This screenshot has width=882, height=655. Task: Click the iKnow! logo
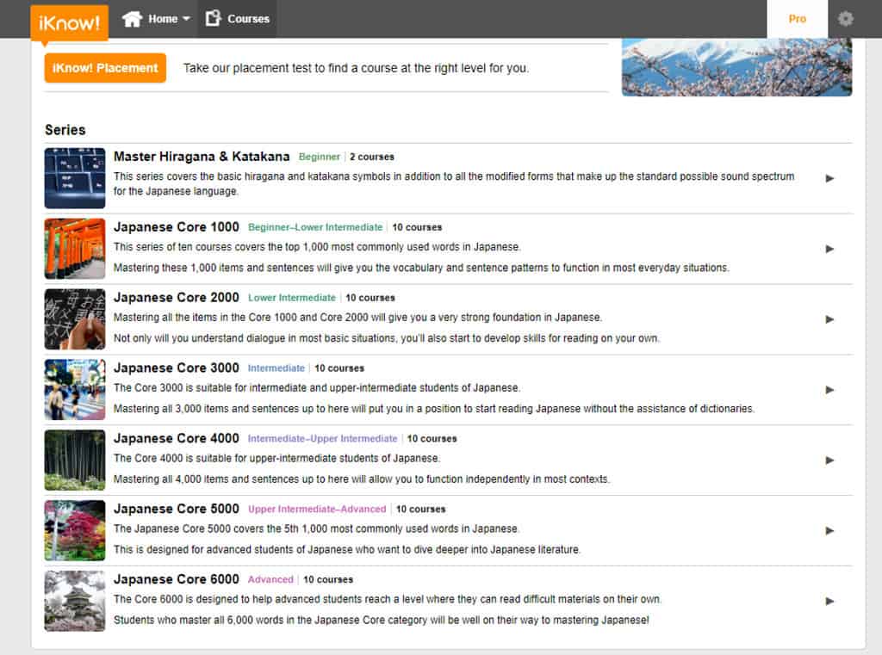68,19
